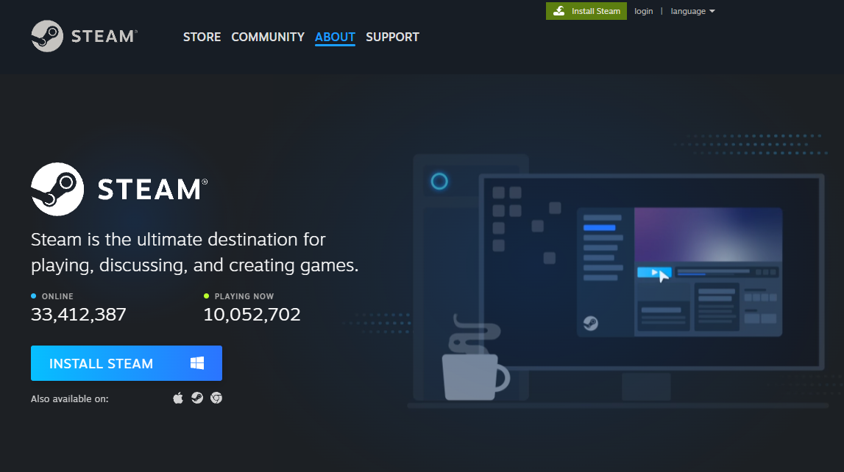Click the SteamOS icon next to the Apple icon
Image resolution: width=844 pixels, height=472 pixels.
tap(196, 397)
